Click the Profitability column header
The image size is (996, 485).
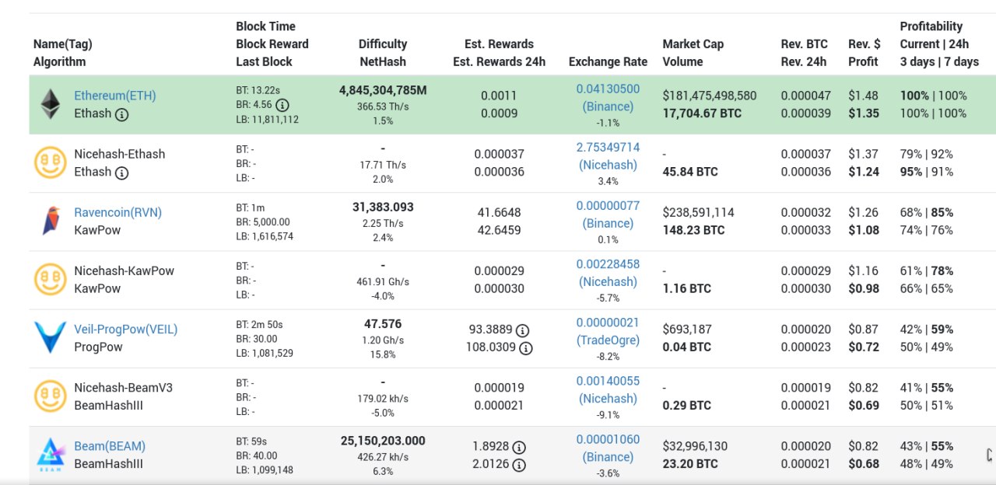[x=939, y=44]
